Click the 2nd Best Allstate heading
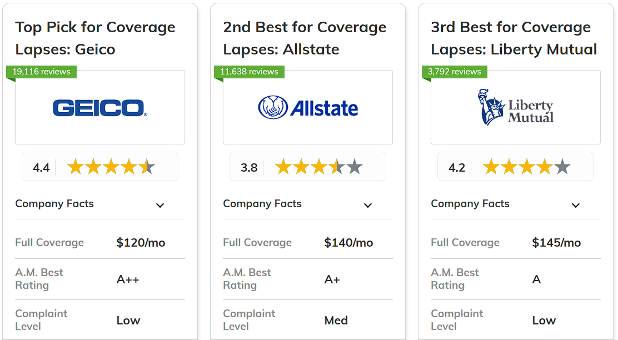Image resolution: width=618 pixels, height=340 pixels. pos(305,38)
